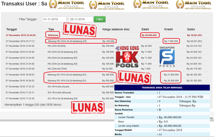This screenshot has width=214, height=137.
Task: Click the LUNAS stamp below the pagination text
Action: point(88,107)
